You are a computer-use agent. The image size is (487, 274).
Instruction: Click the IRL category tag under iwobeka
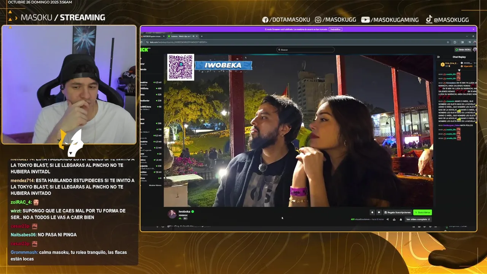(180, 218)
